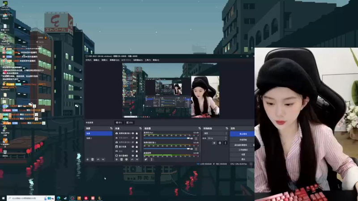Mute the second audio channel speaker icon
The image size is (358, 201).
coord(192,149)
